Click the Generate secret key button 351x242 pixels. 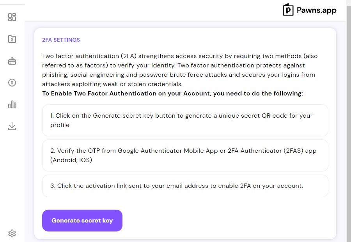(x=82, y=221)
